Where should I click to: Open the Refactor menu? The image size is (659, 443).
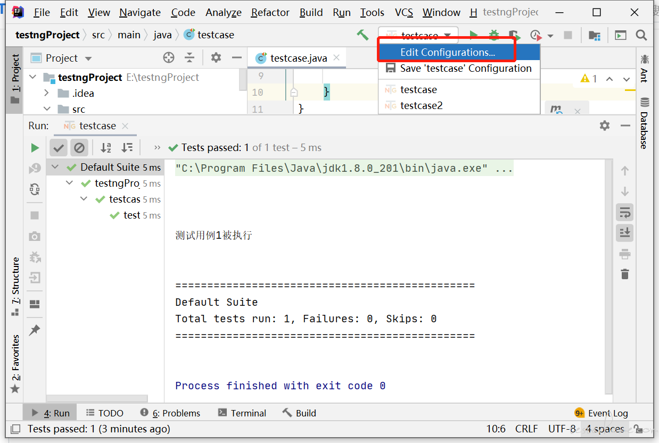pos(270,12)
